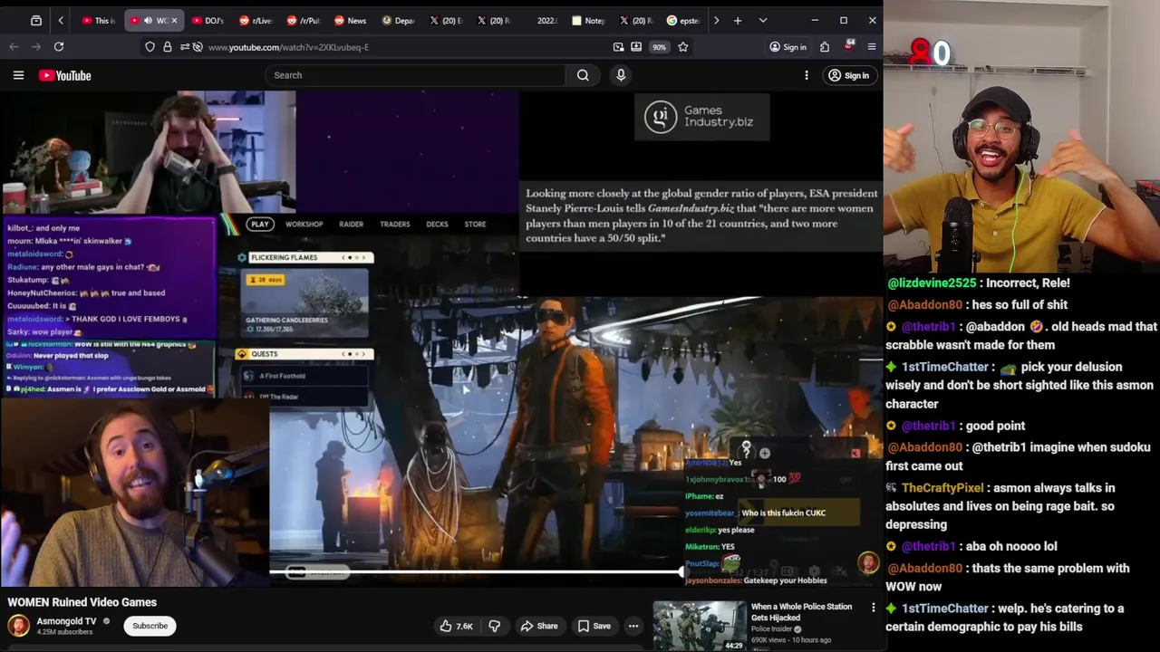Open options menu for the Police Insider video

[x=874, y=608]
